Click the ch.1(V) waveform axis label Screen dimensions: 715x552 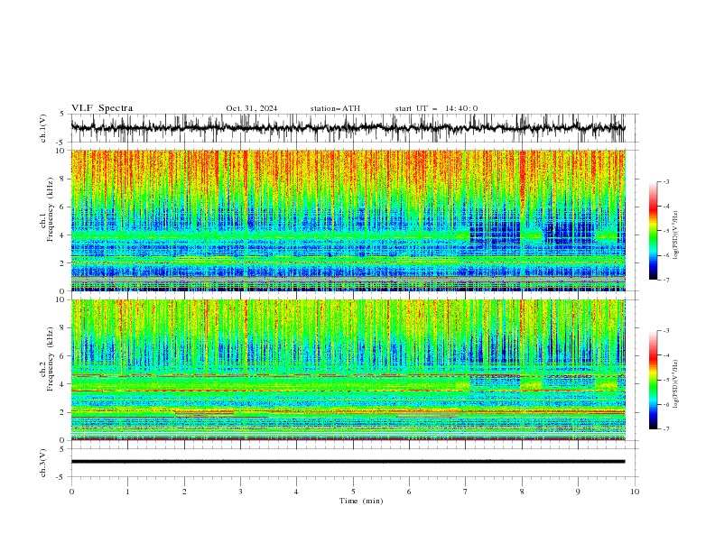coord(43,128)
